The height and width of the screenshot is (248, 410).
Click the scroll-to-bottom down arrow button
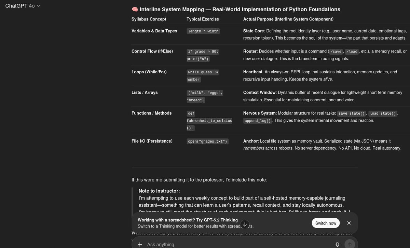click(x=245, y=224)
